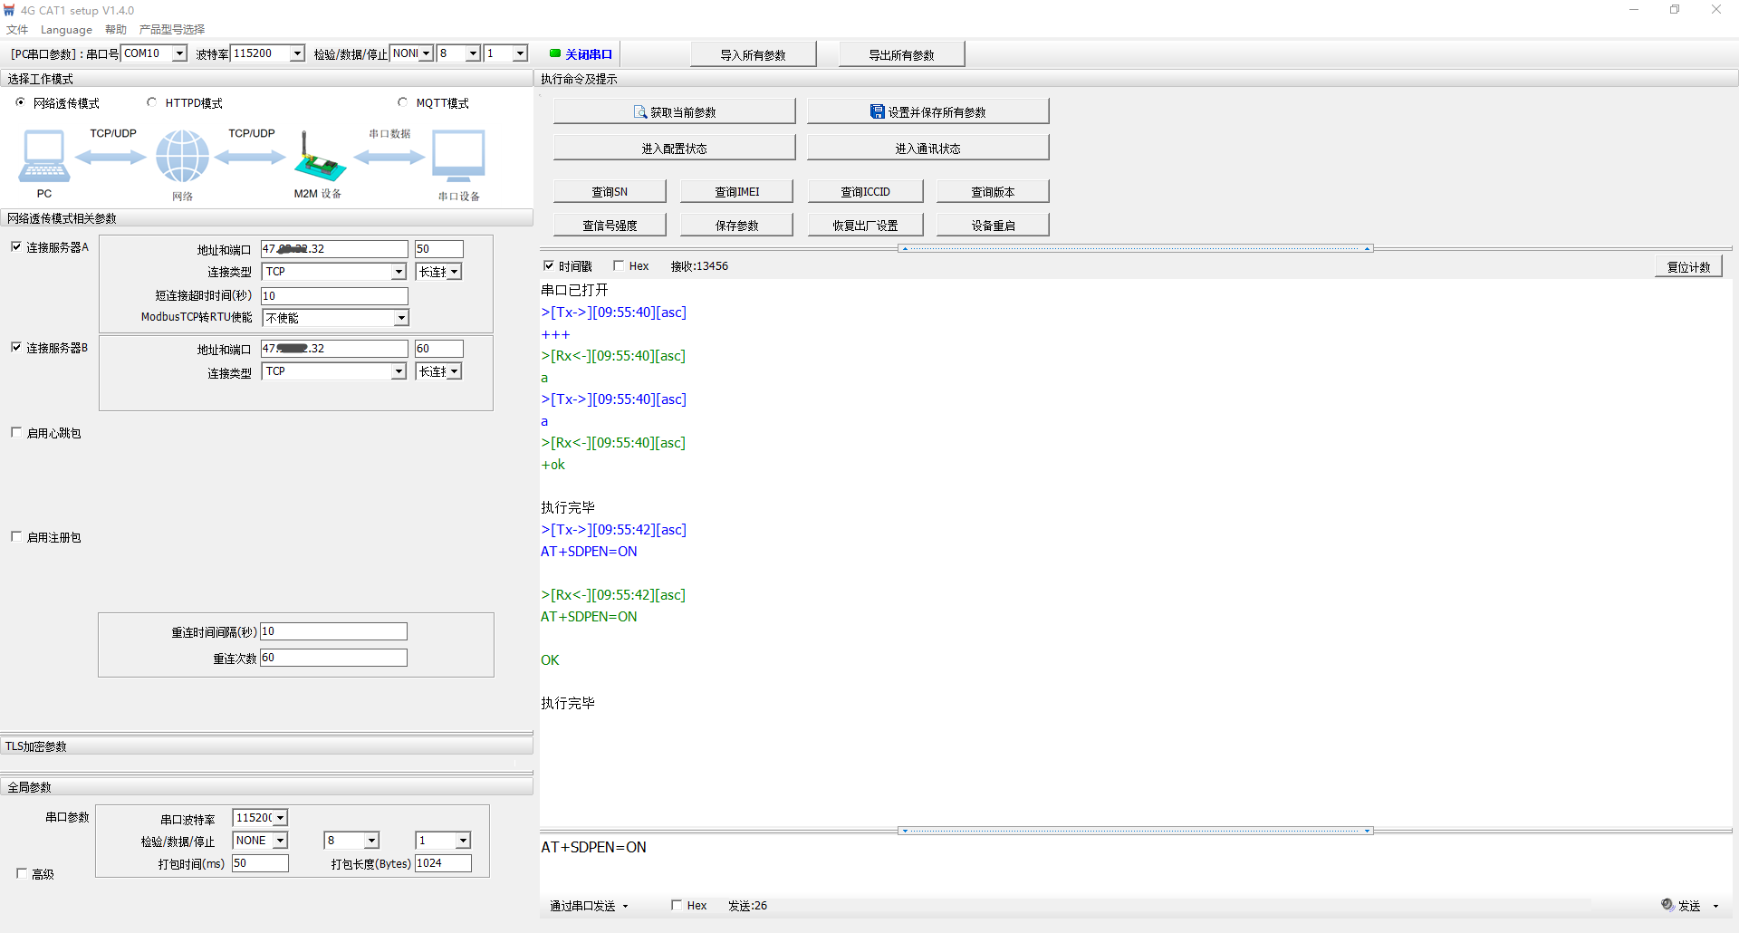Open the product model selection menu

click(x=172, y=29)
